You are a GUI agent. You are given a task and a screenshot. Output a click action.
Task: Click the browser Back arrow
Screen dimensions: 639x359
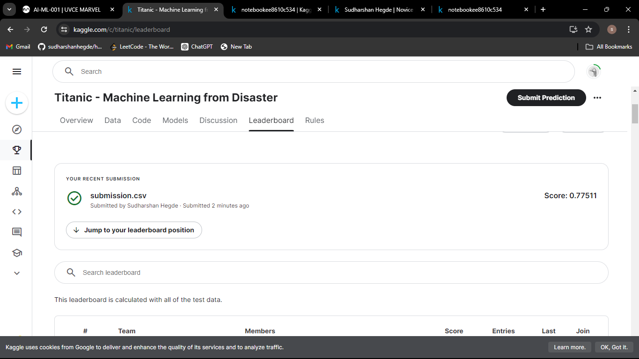click(x=10, y=29)
